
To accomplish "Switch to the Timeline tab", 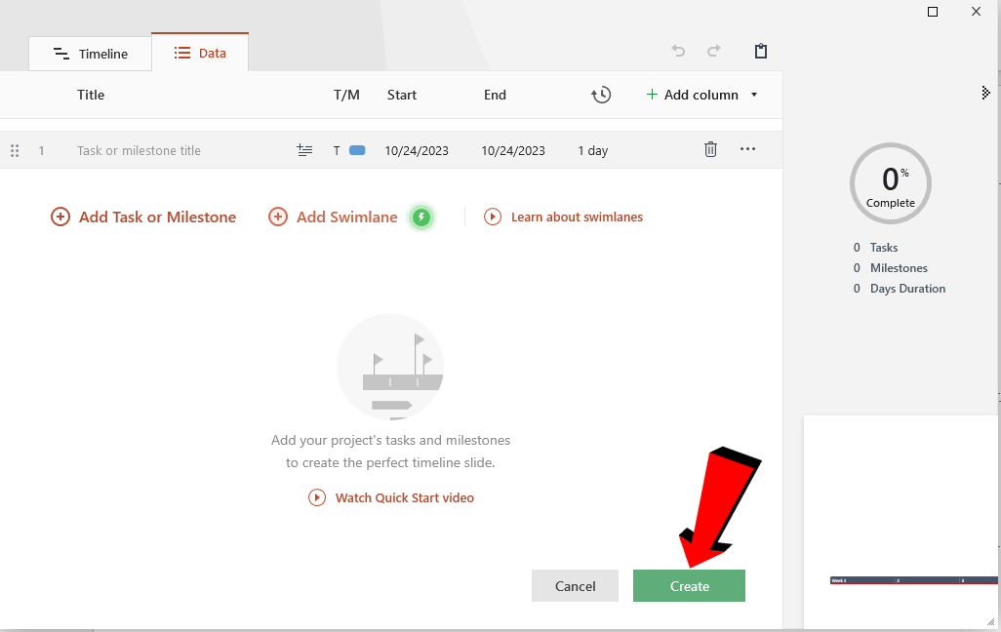I will click(90, 54).
